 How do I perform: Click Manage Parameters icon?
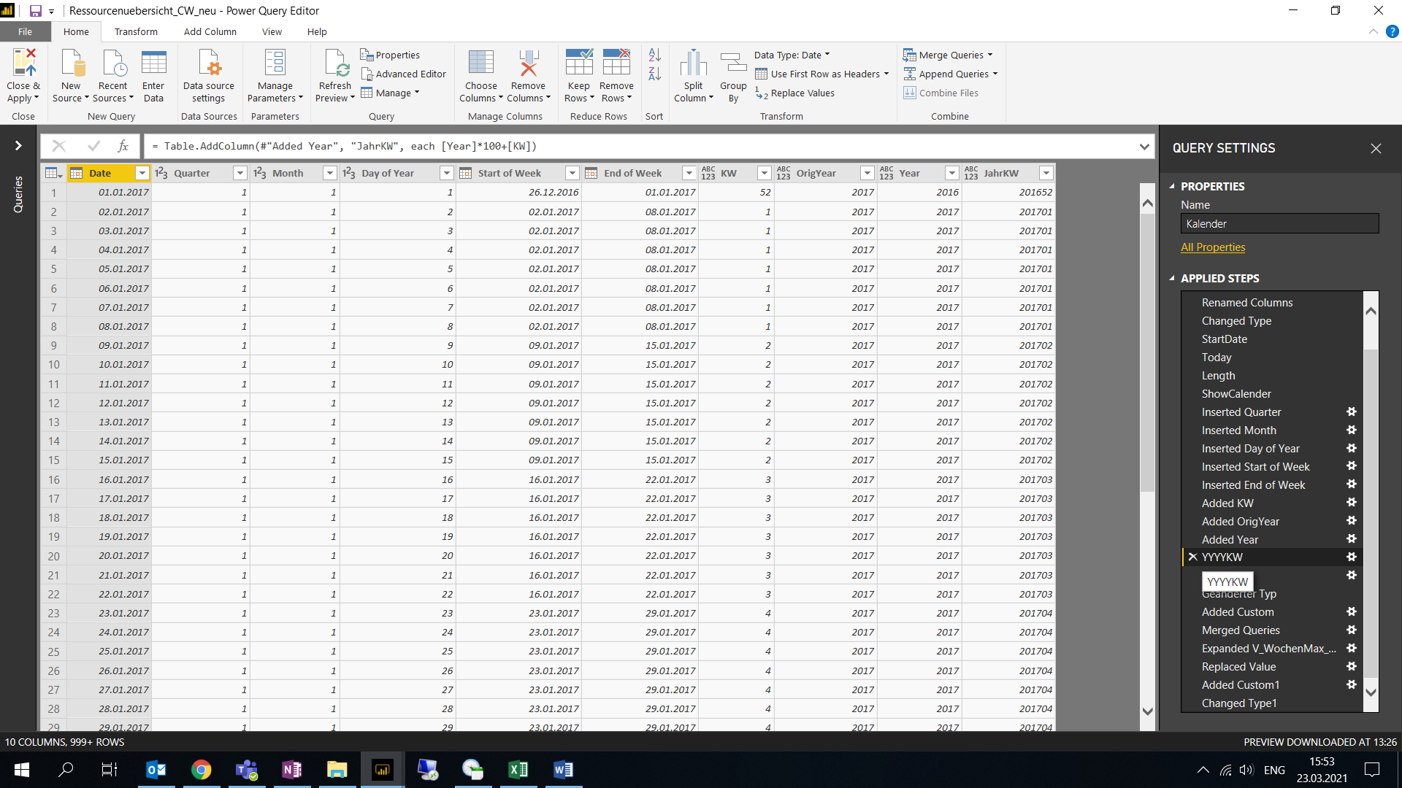(275, 63)
